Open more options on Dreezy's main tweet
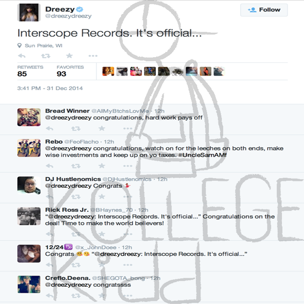The height and width of the screenshot is (304, 304). pos(93,56)
